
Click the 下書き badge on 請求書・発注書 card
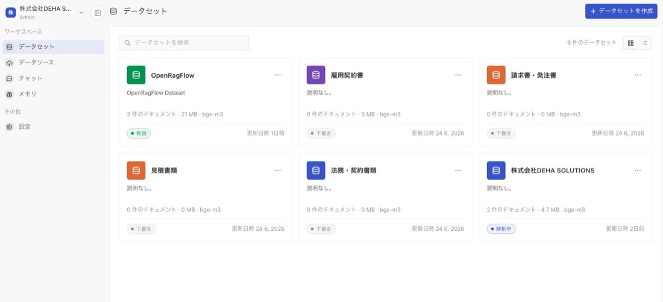[x=501, y=133]
